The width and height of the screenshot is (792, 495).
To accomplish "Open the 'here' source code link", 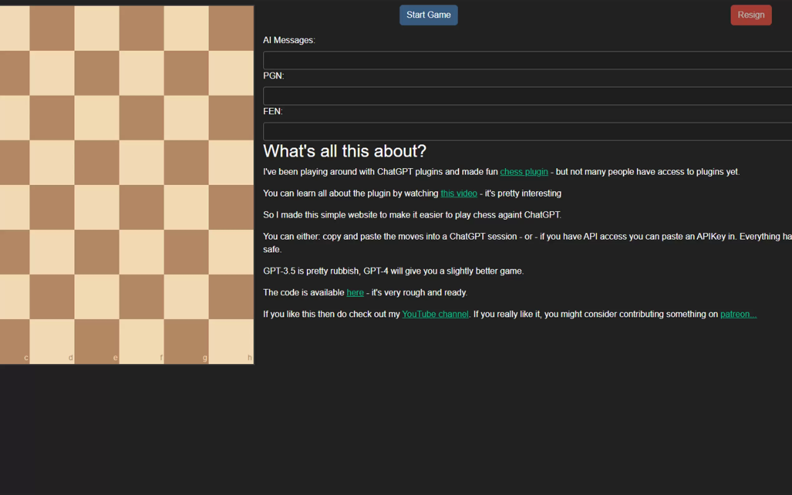I will tap(355, 293).
